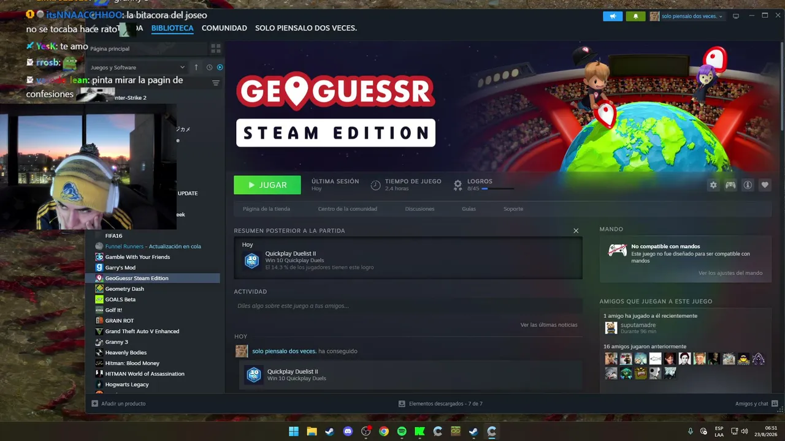
Task: Open the Logros achievements progress bar
Action: click(x=497, y=189)
